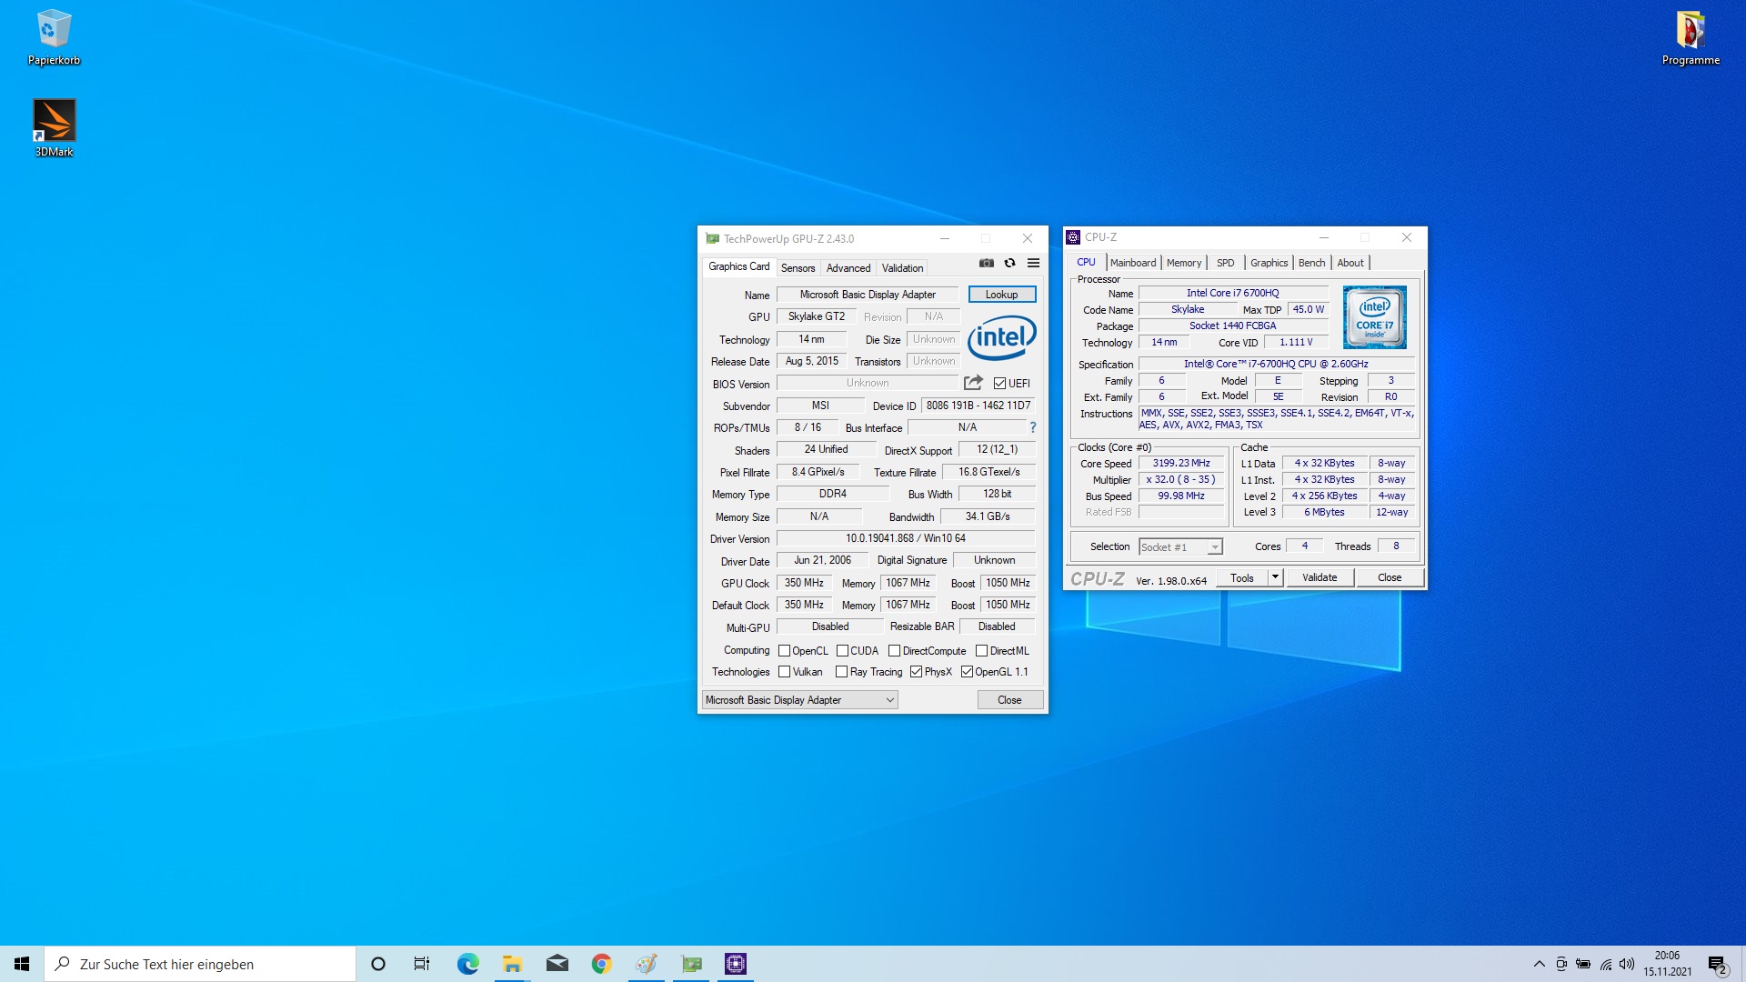Open the notification center icon
This screenshot has width=1746, height=982.
pyautogui.click(x=1717, y=964)
